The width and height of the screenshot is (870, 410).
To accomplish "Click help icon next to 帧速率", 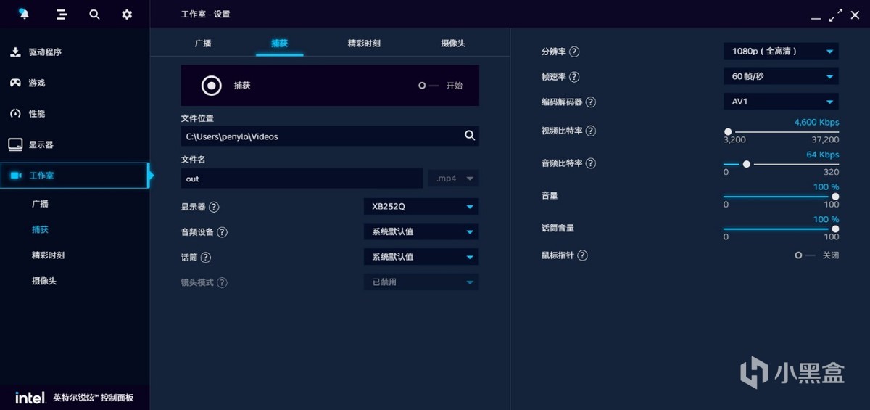I will (574, 77).
